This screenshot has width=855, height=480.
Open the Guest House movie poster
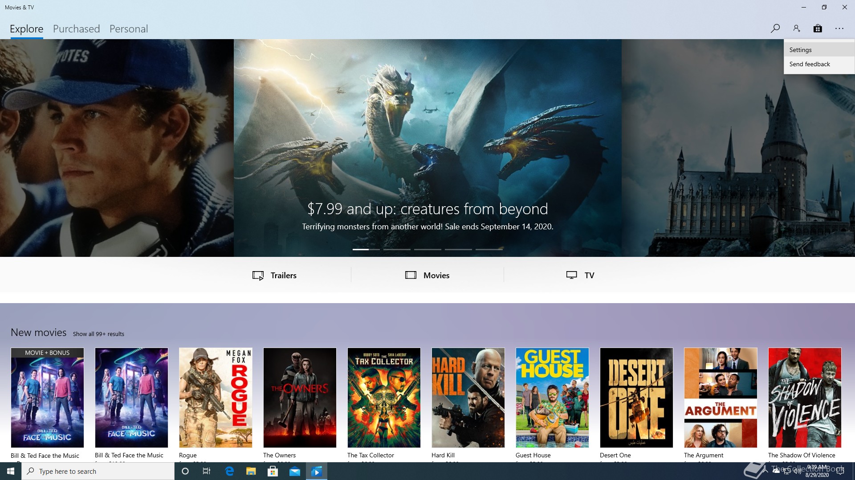click(552, 398)
